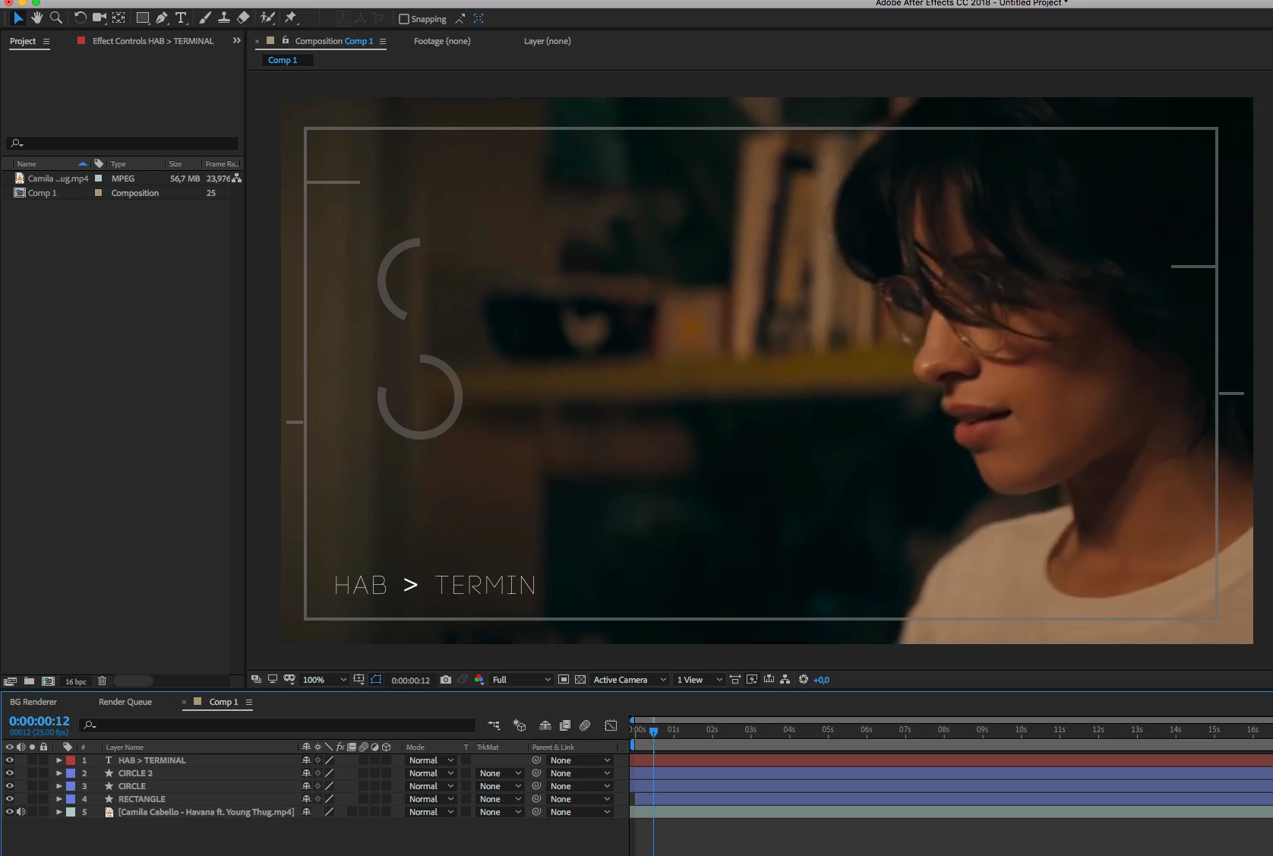Click the Draft 3D icon

(520, 726)
